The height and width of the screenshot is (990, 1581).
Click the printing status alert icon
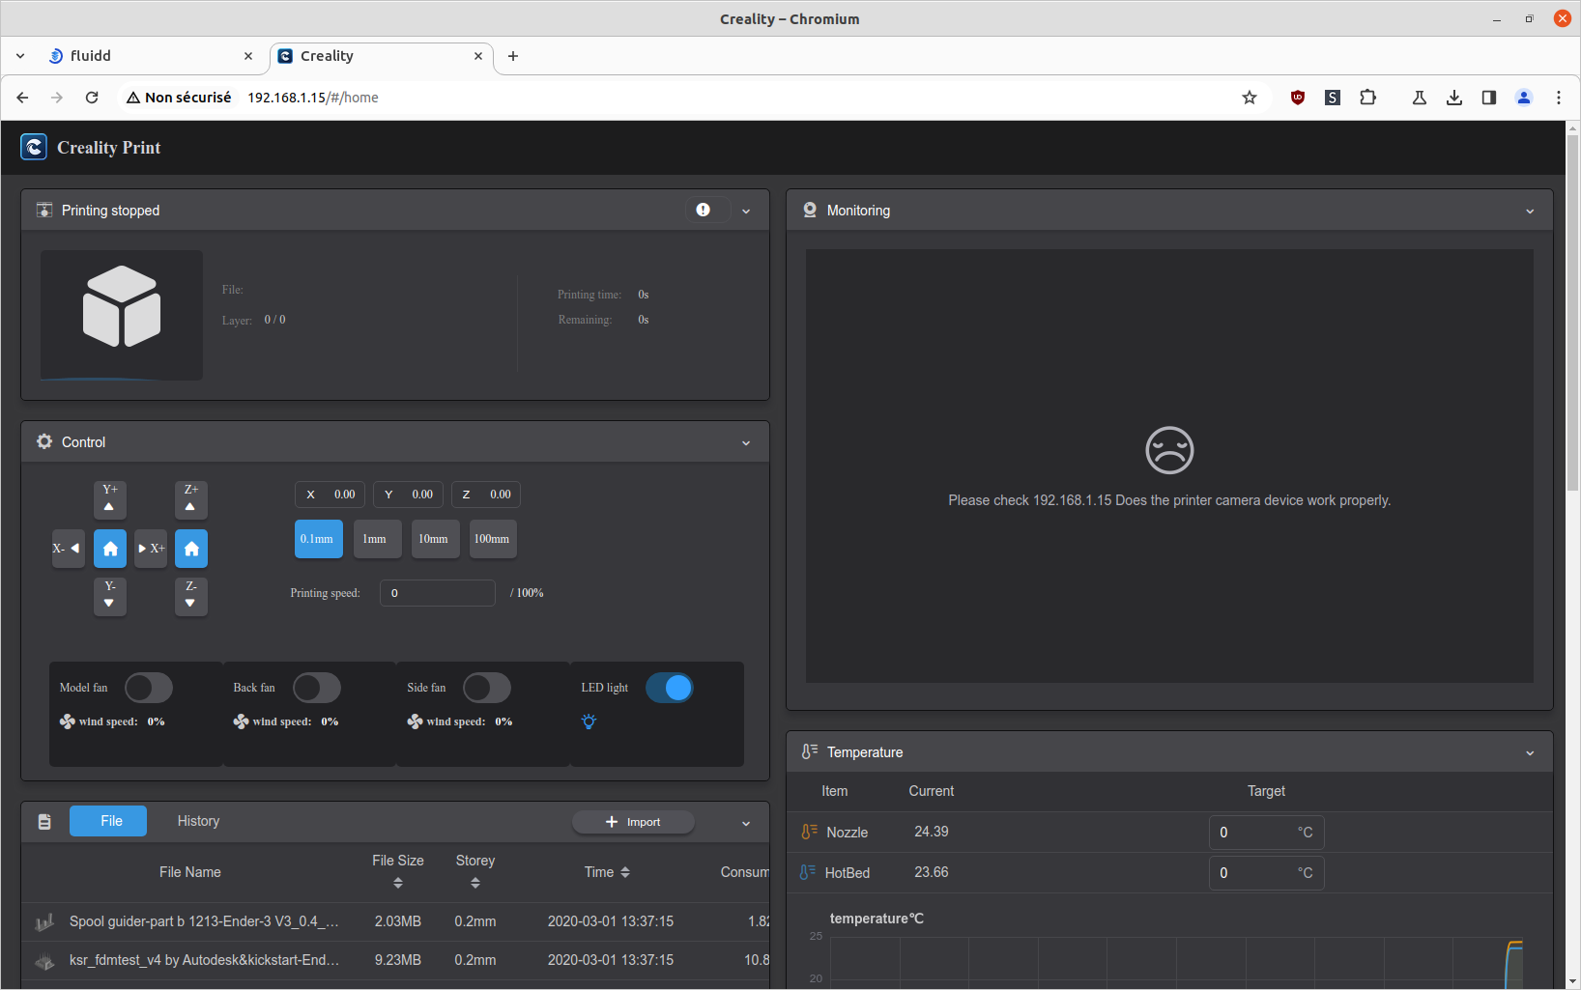tap(704, 210)
